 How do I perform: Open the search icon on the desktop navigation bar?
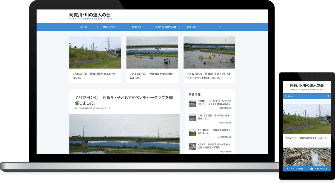(221, 27)
